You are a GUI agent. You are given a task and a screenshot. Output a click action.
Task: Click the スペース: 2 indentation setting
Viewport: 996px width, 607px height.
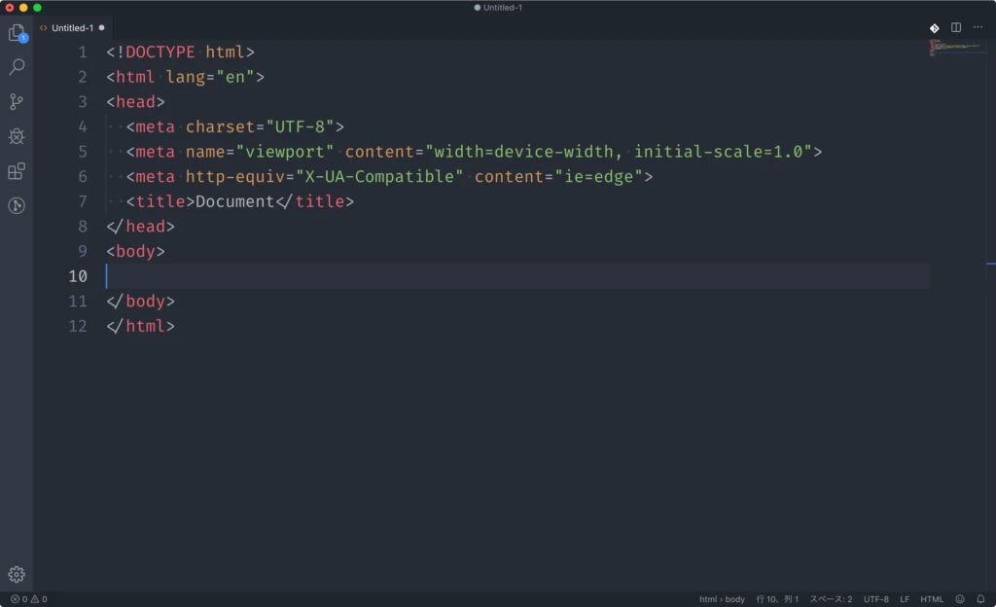[831, 599]
